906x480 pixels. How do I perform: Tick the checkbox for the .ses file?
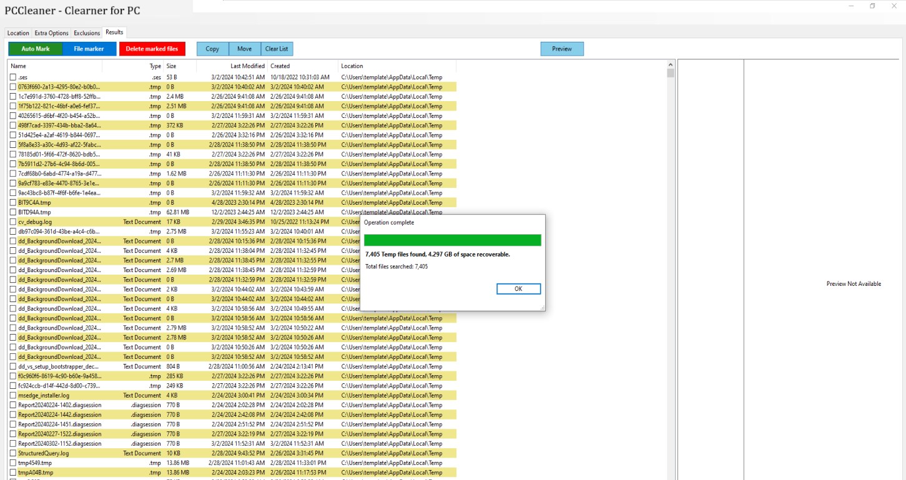click(x=12, y=77)
